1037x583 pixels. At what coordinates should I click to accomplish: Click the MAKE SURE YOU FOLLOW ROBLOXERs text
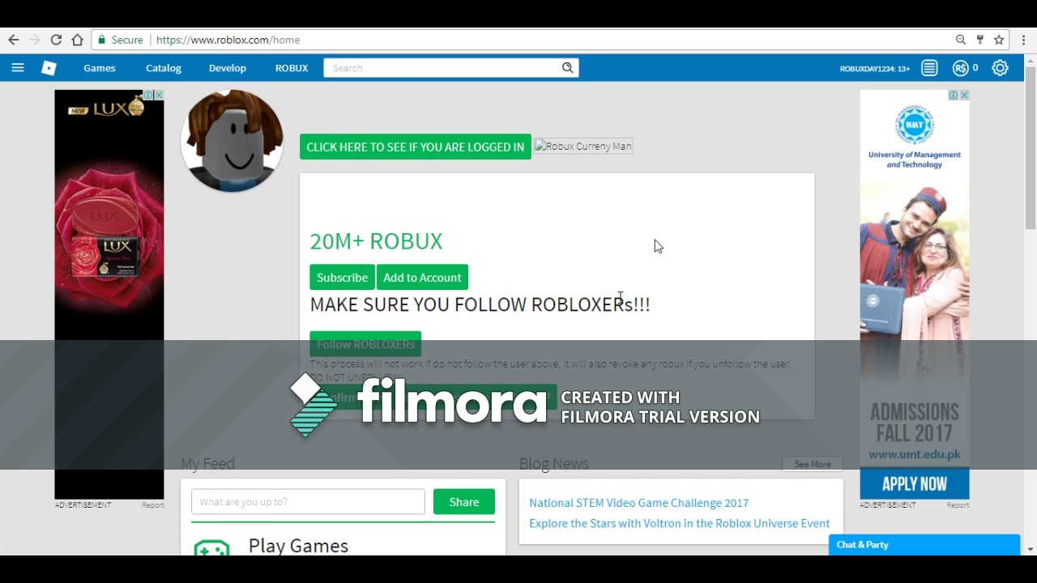coord(480,304)
